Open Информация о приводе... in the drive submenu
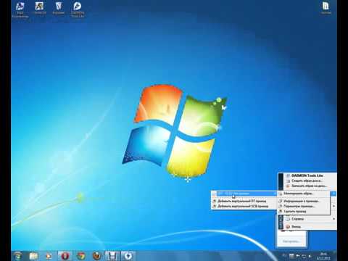 pos(304,201)
